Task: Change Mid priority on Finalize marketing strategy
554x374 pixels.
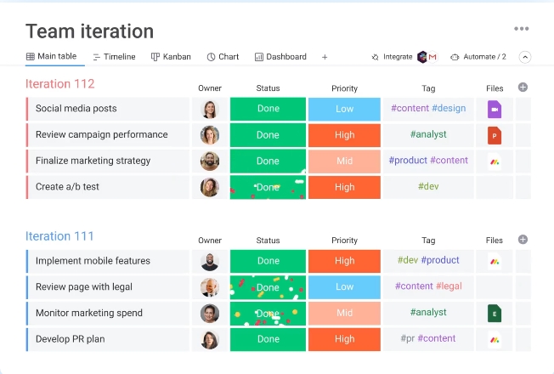Action: [x=344, y=161]
